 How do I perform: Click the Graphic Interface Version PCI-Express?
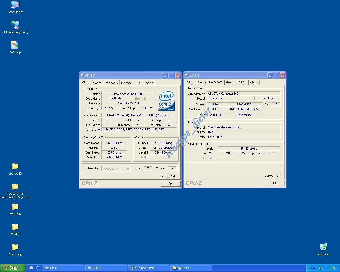(249, 148)
